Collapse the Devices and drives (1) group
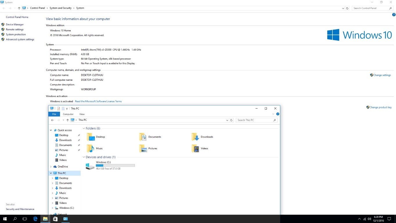 tap(84, 157)
